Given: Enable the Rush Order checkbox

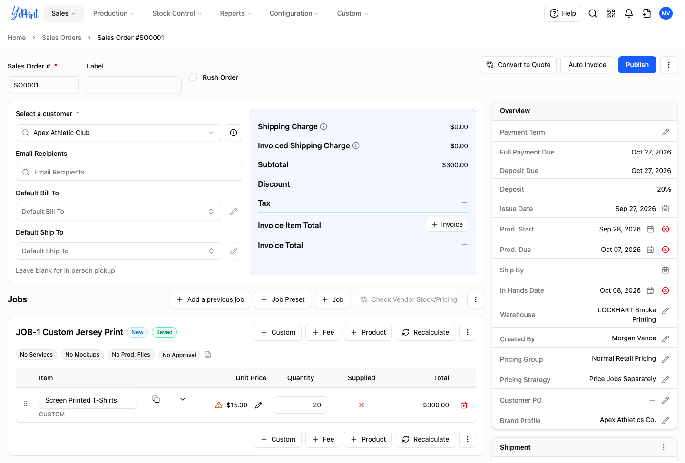Looking at the screenshot, I should (x=193, y=77).
